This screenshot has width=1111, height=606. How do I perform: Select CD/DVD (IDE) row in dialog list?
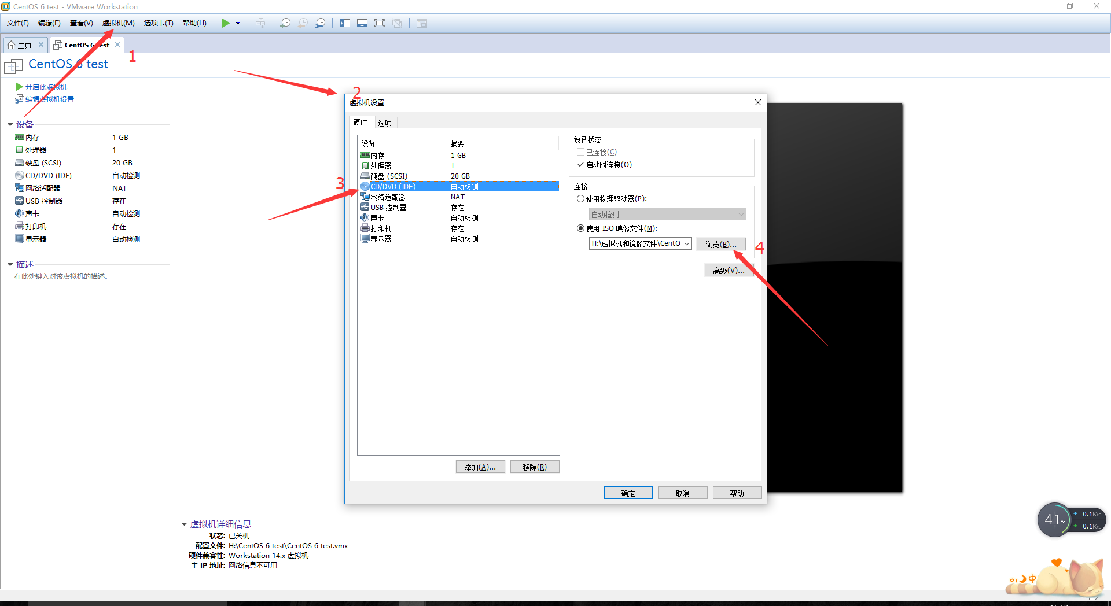point(458,187)
